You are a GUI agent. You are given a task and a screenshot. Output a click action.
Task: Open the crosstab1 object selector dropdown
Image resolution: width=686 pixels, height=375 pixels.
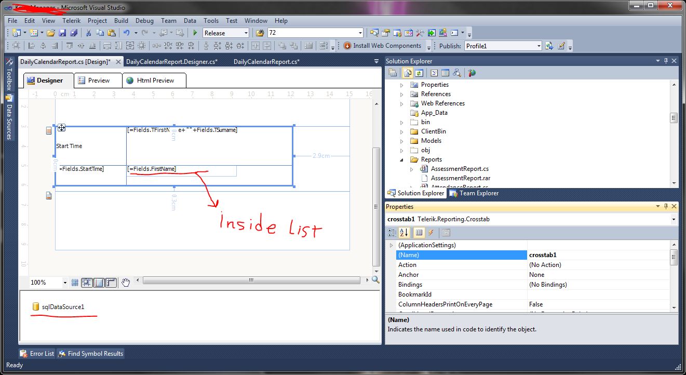pyautogui.click(x=674, y=219)
